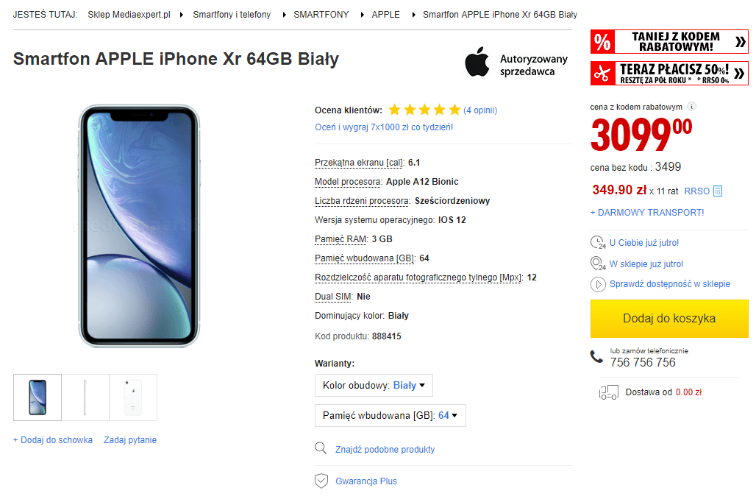
Task: Open the Kolor obudowy dropdown
Action: pyautogui.click(x=374, y=385)
